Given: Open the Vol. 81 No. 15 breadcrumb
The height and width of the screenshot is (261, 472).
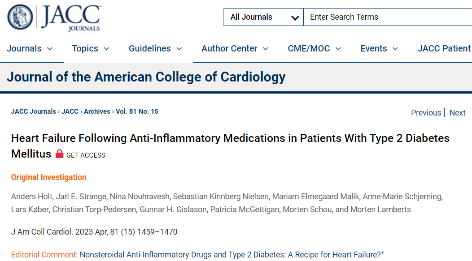Looking at the screenshot, I should pos(137,111).
